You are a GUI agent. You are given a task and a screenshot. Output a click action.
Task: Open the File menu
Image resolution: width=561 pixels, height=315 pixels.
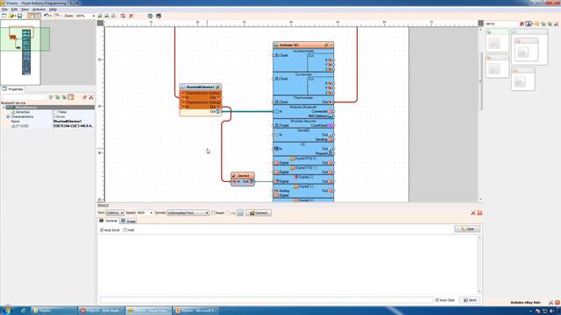click(x=4, y=10)
